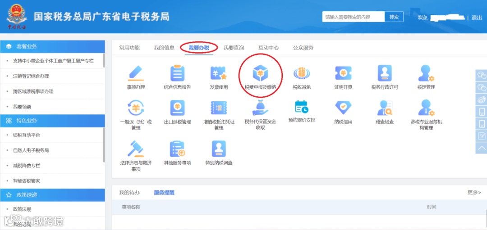
Task: Open 注销登记综合办理 in the sidebar
Action: pos(31,76)
